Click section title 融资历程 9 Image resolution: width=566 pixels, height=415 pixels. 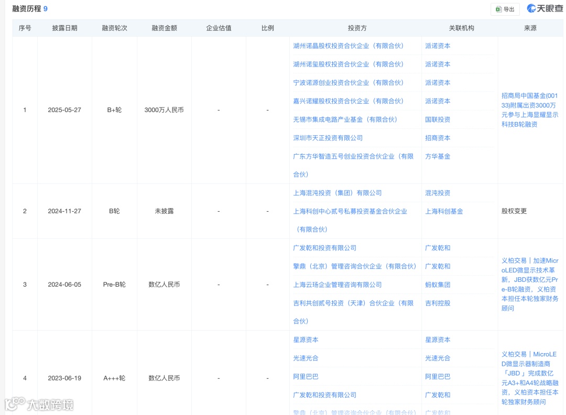point(30,9)
